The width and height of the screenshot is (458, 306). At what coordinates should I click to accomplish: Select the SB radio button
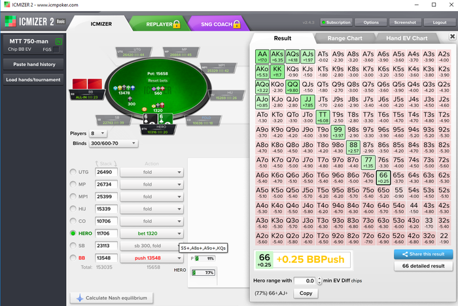[x=73, y=246]
